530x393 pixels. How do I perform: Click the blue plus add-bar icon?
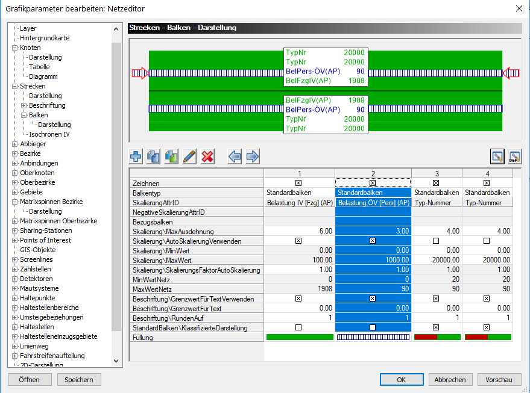coord(136,157)
